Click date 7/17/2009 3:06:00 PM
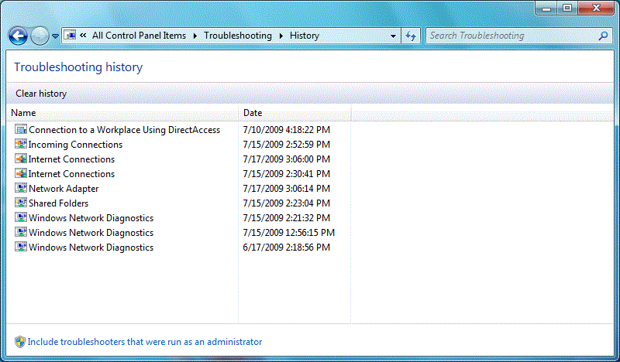The width and height of the screenshot is (620, 362). 286,159
